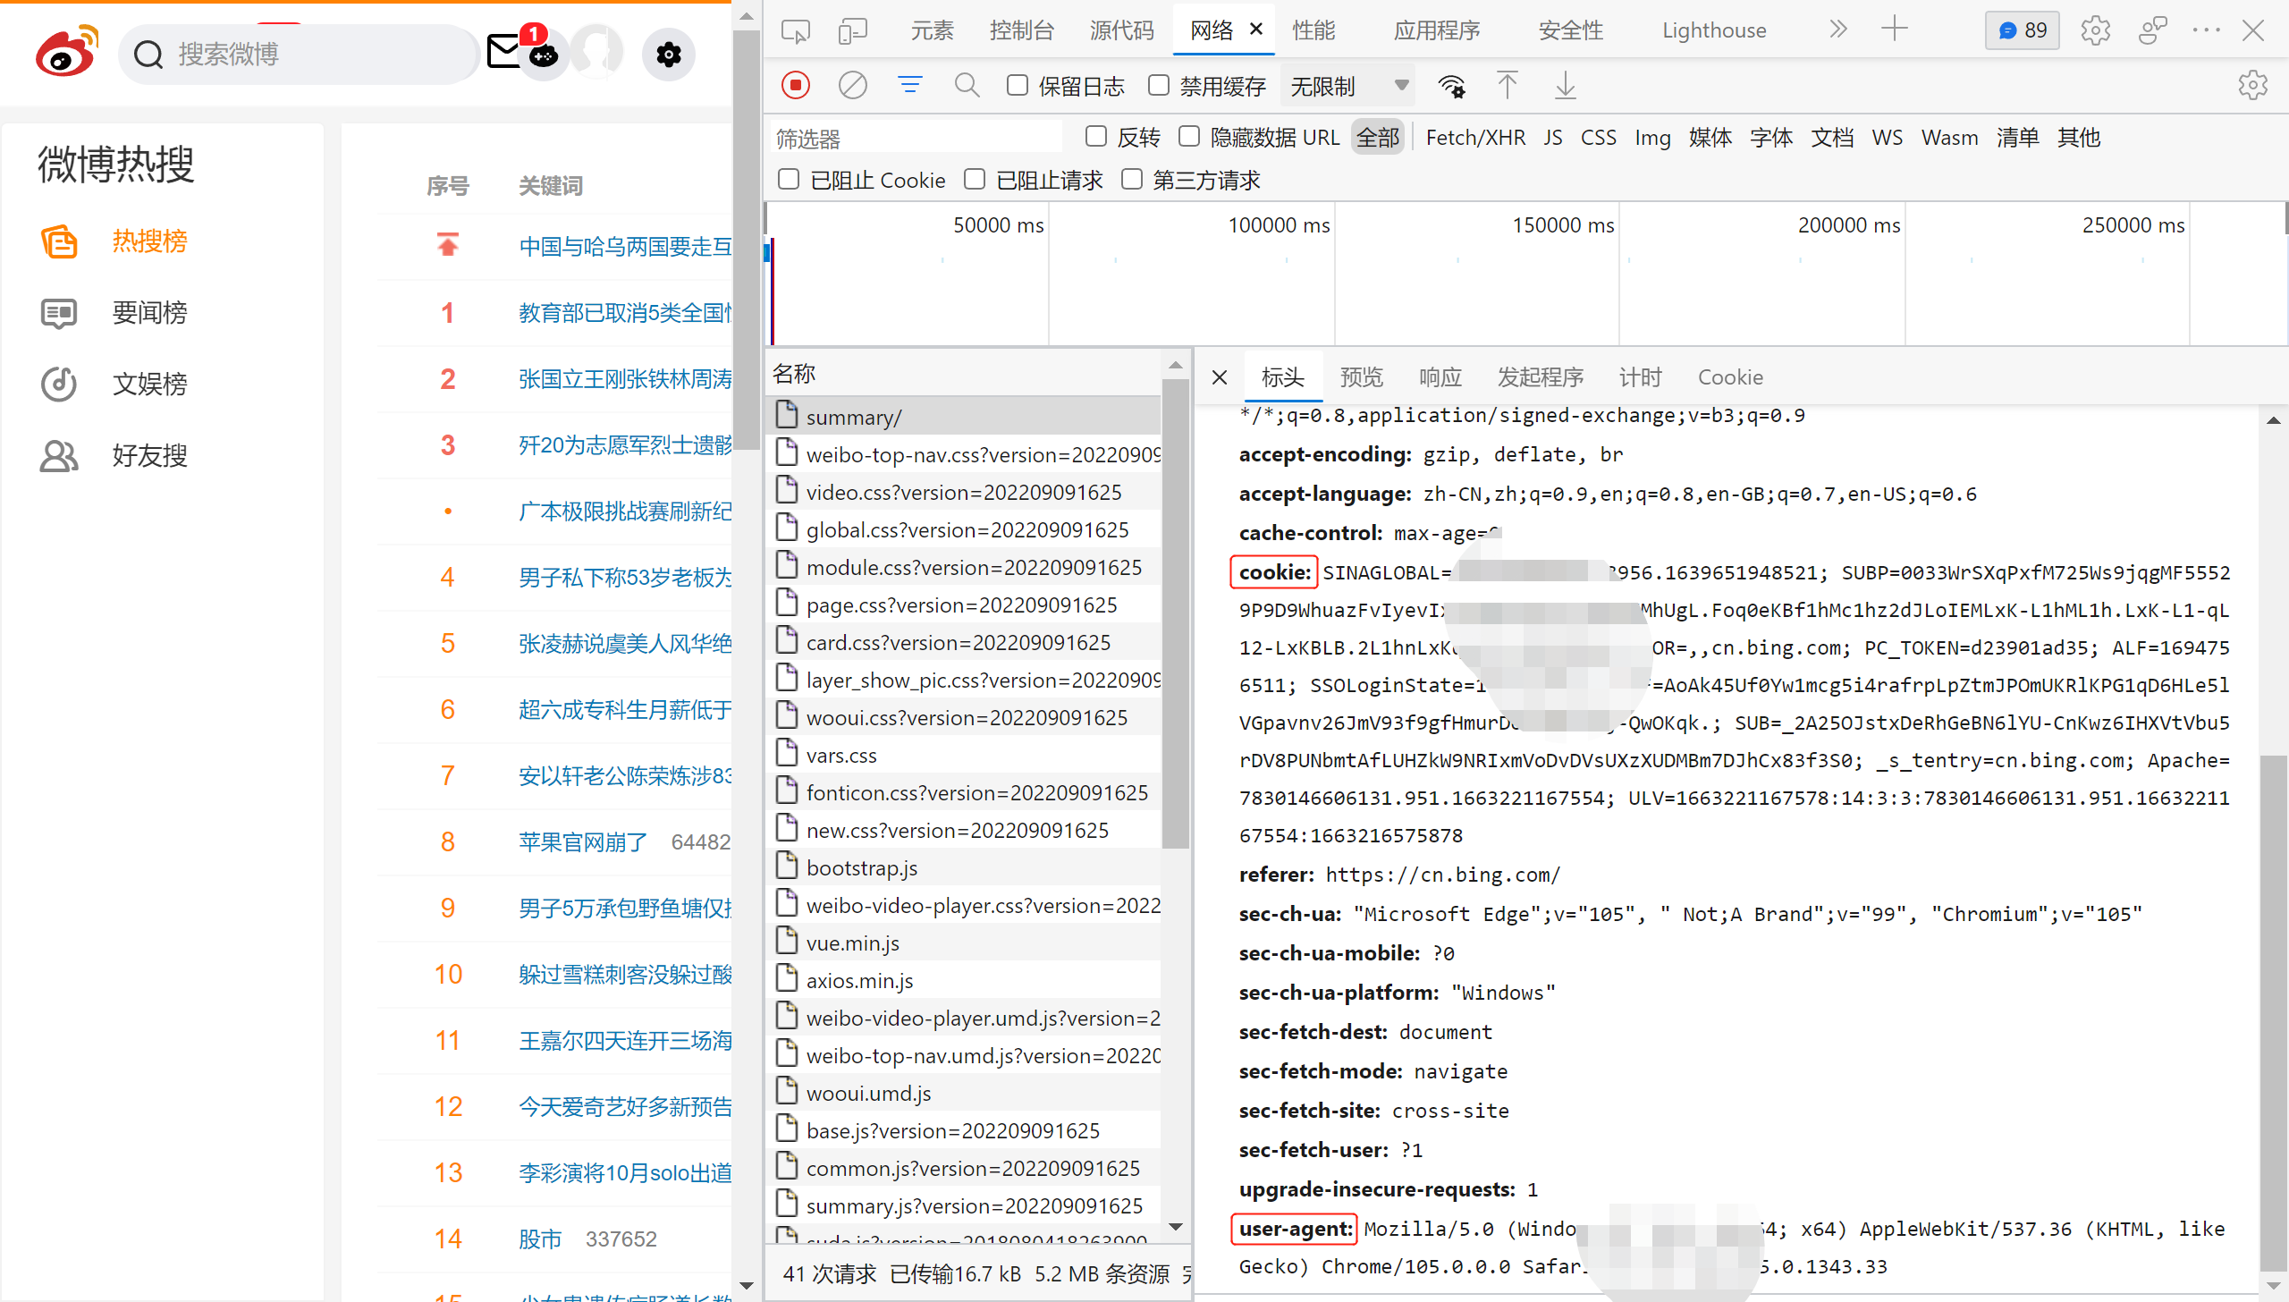Open the 响应 details tab
The width and height of the screenshot is (2289, 1302).
(x=1440, y=377)
